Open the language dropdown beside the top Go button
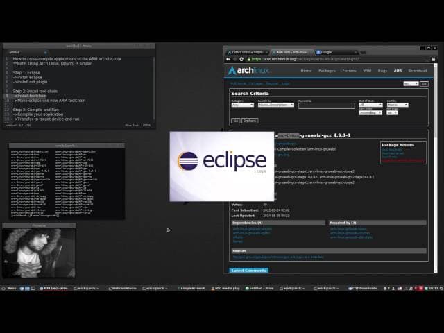Viewport: 444px width, 333px height. [x=411, y=83]
